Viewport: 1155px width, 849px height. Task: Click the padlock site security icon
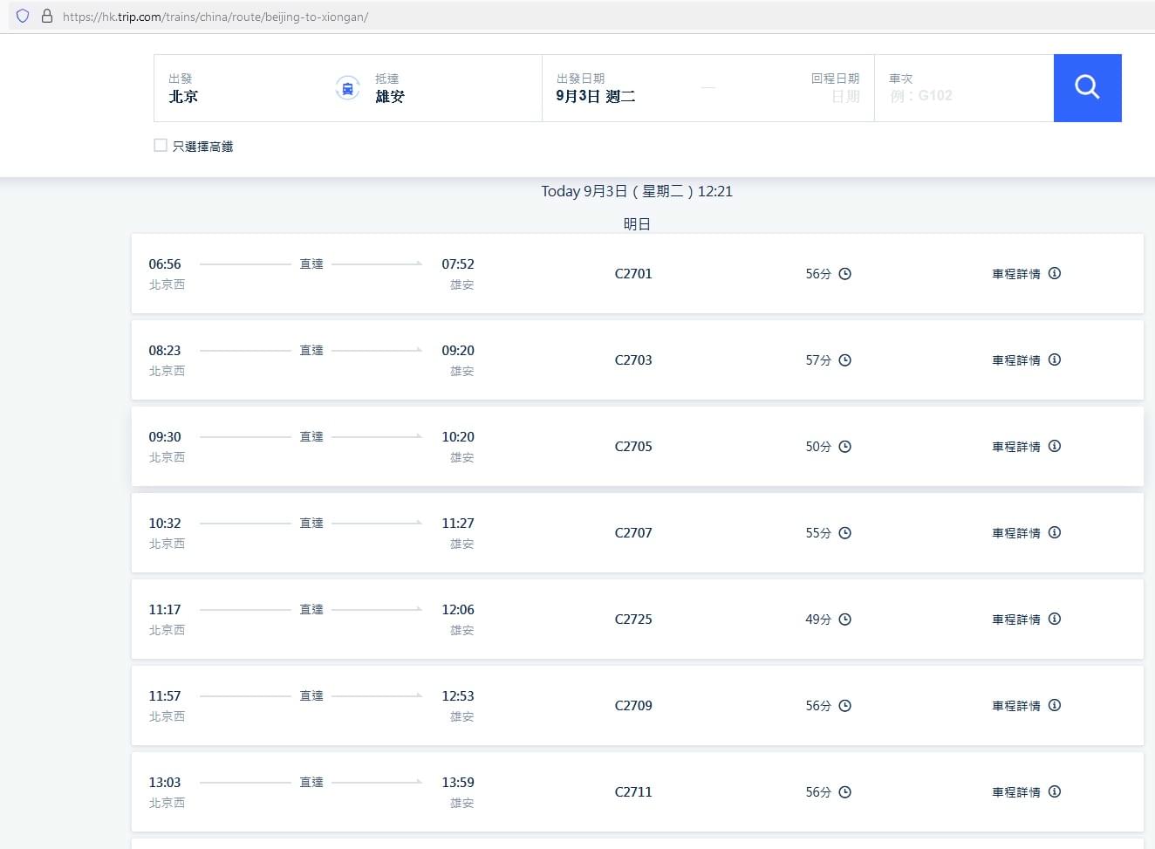pos(47,16)
